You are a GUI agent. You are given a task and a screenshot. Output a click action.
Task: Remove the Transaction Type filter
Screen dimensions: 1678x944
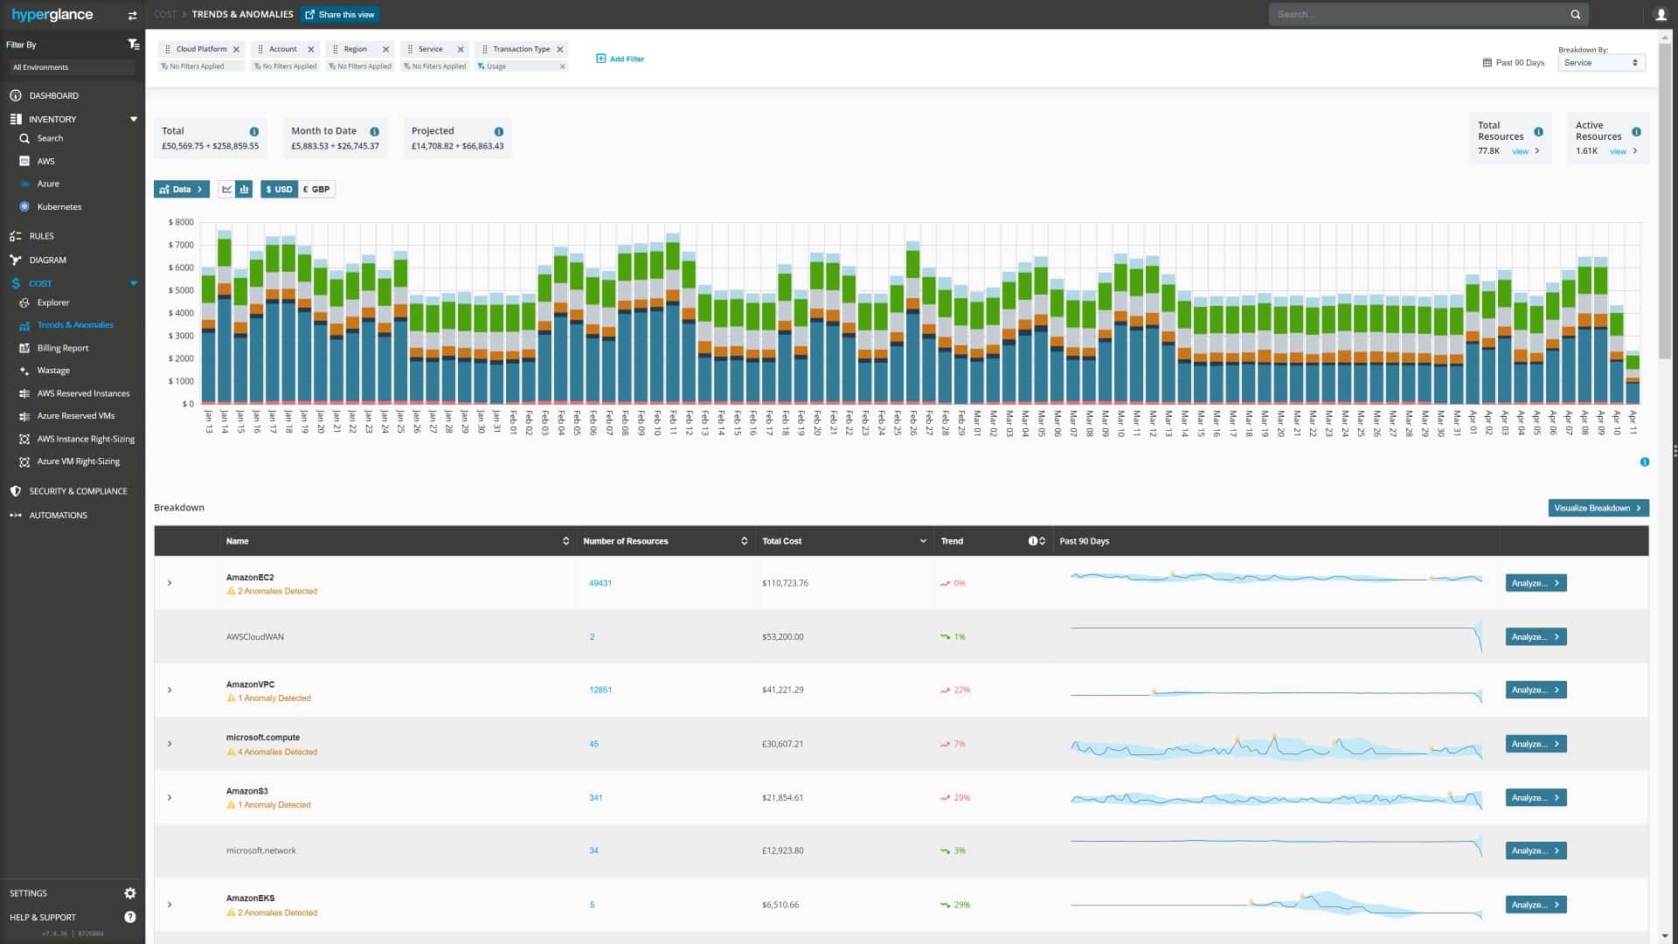point(560,50)
